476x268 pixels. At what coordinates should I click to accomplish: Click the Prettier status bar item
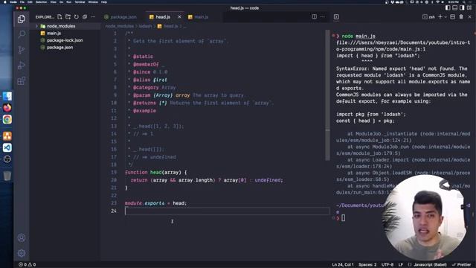click(461, 265)
